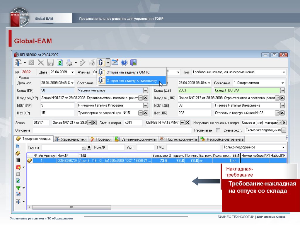This screenshot has height=225, width=300.
Task: Toggle the Распечатан checkbox
Action: click(x=218, y=130)
